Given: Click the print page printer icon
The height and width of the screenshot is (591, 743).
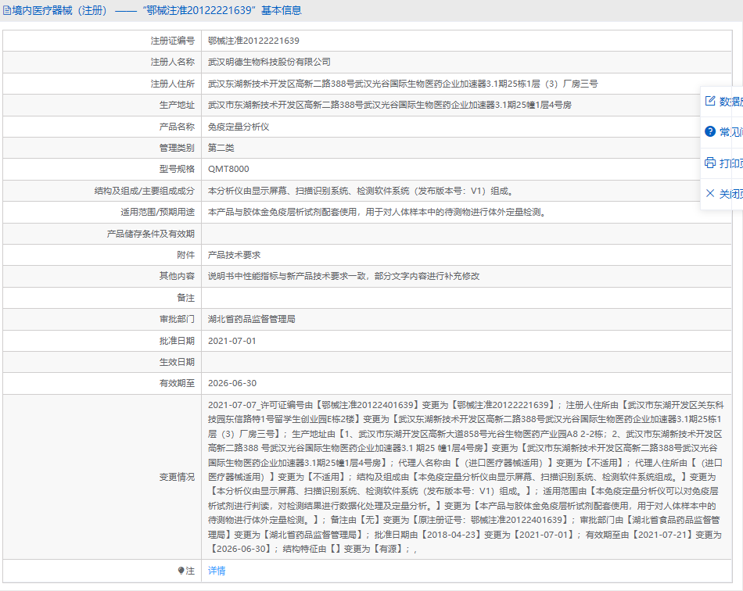Looking at the screenshot, I should point(710,163).
